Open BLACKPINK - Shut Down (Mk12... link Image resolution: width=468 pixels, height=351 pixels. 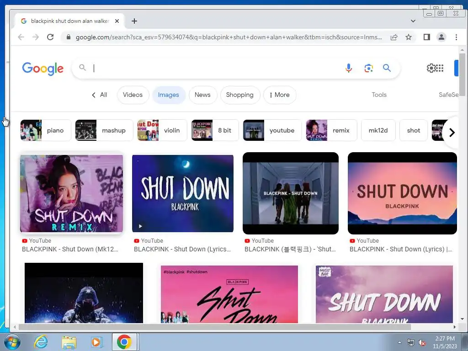tap(70, 249)
